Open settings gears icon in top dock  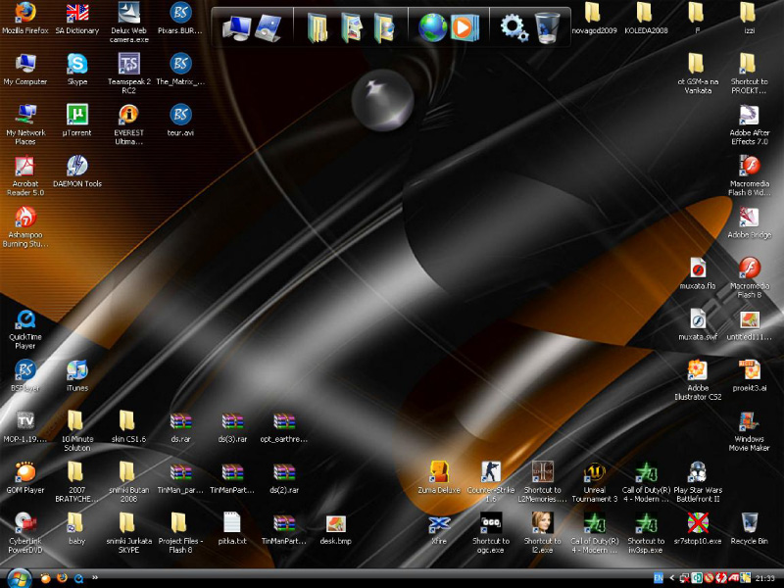[514, 26]
